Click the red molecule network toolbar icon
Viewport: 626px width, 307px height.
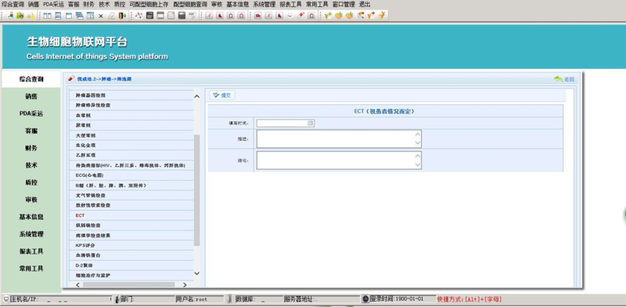click(x=139, y=16)
